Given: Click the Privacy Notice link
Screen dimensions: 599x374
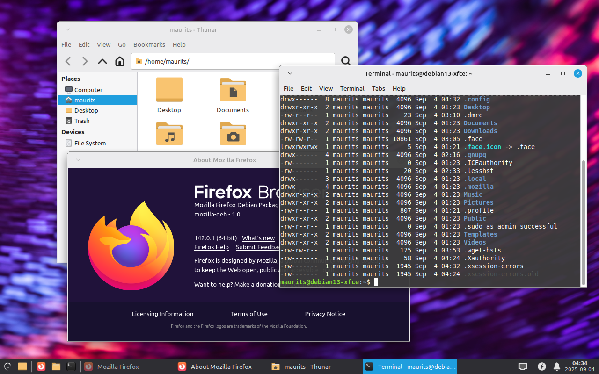Looking at the screenshot, I should (325, 314).
